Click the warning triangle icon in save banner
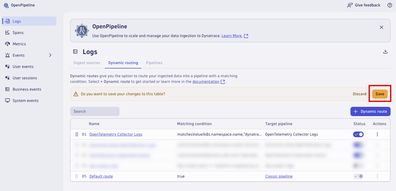This screenshot has height=191, width=396. click(x=76, y=94)
